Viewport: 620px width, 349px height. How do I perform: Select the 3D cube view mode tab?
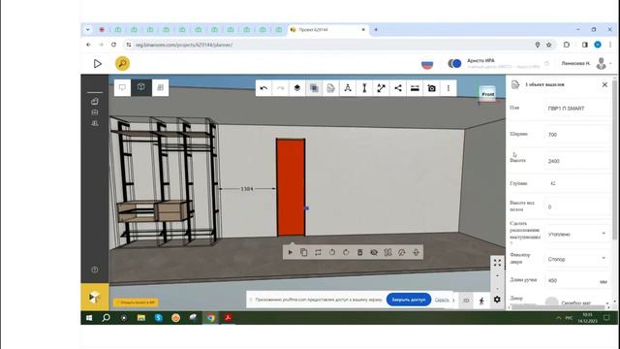coord(141,87)
